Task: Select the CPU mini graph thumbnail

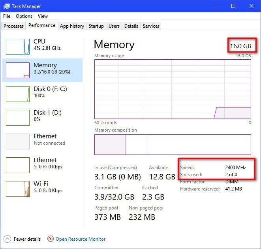Action: tap(18, 47)
